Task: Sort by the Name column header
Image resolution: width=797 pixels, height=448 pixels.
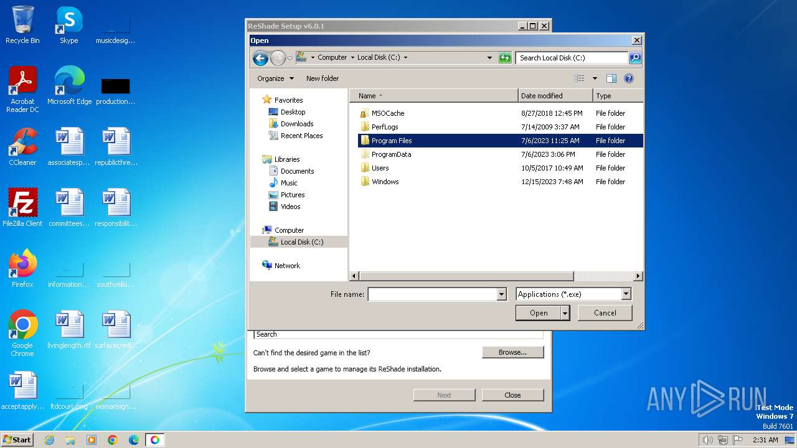Action: [434, 96]
